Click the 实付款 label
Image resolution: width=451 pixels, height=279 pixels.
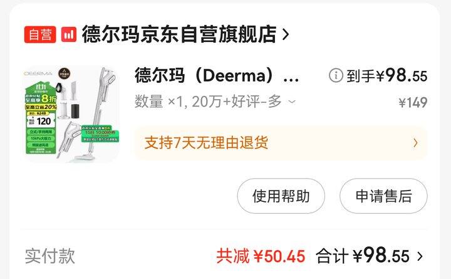(49, 256)
